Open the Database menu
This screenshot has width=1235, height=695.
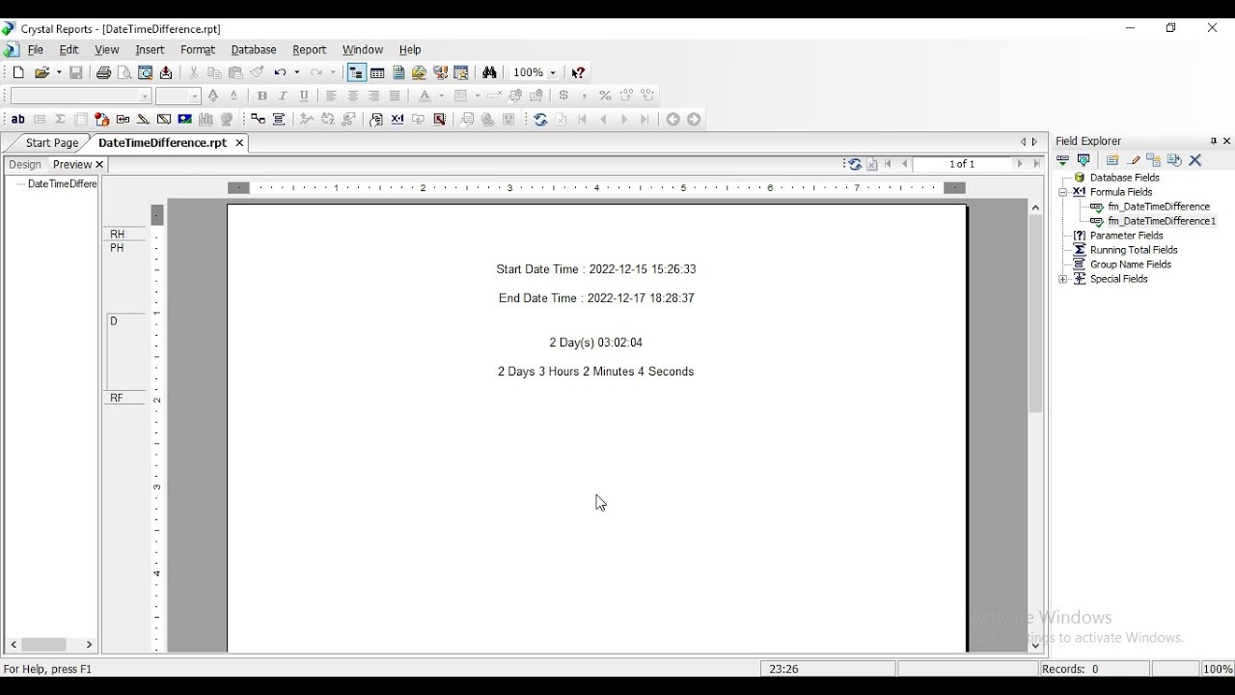pyautogui.click(x=254, y=49)
